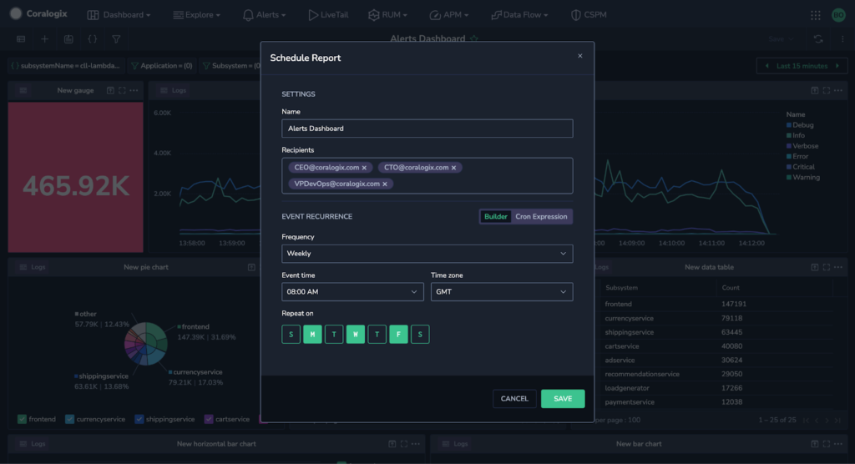Open the apps grid icon

click(815, 15)
